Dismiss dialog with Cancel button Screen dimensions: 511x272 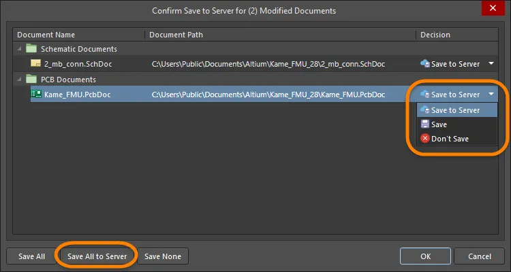(480, 256)
